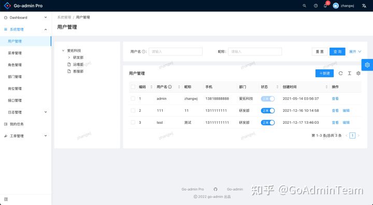Tick checkbox for test user row
Viewport: 373px width, 205px height.
click(x=133, y=122)
